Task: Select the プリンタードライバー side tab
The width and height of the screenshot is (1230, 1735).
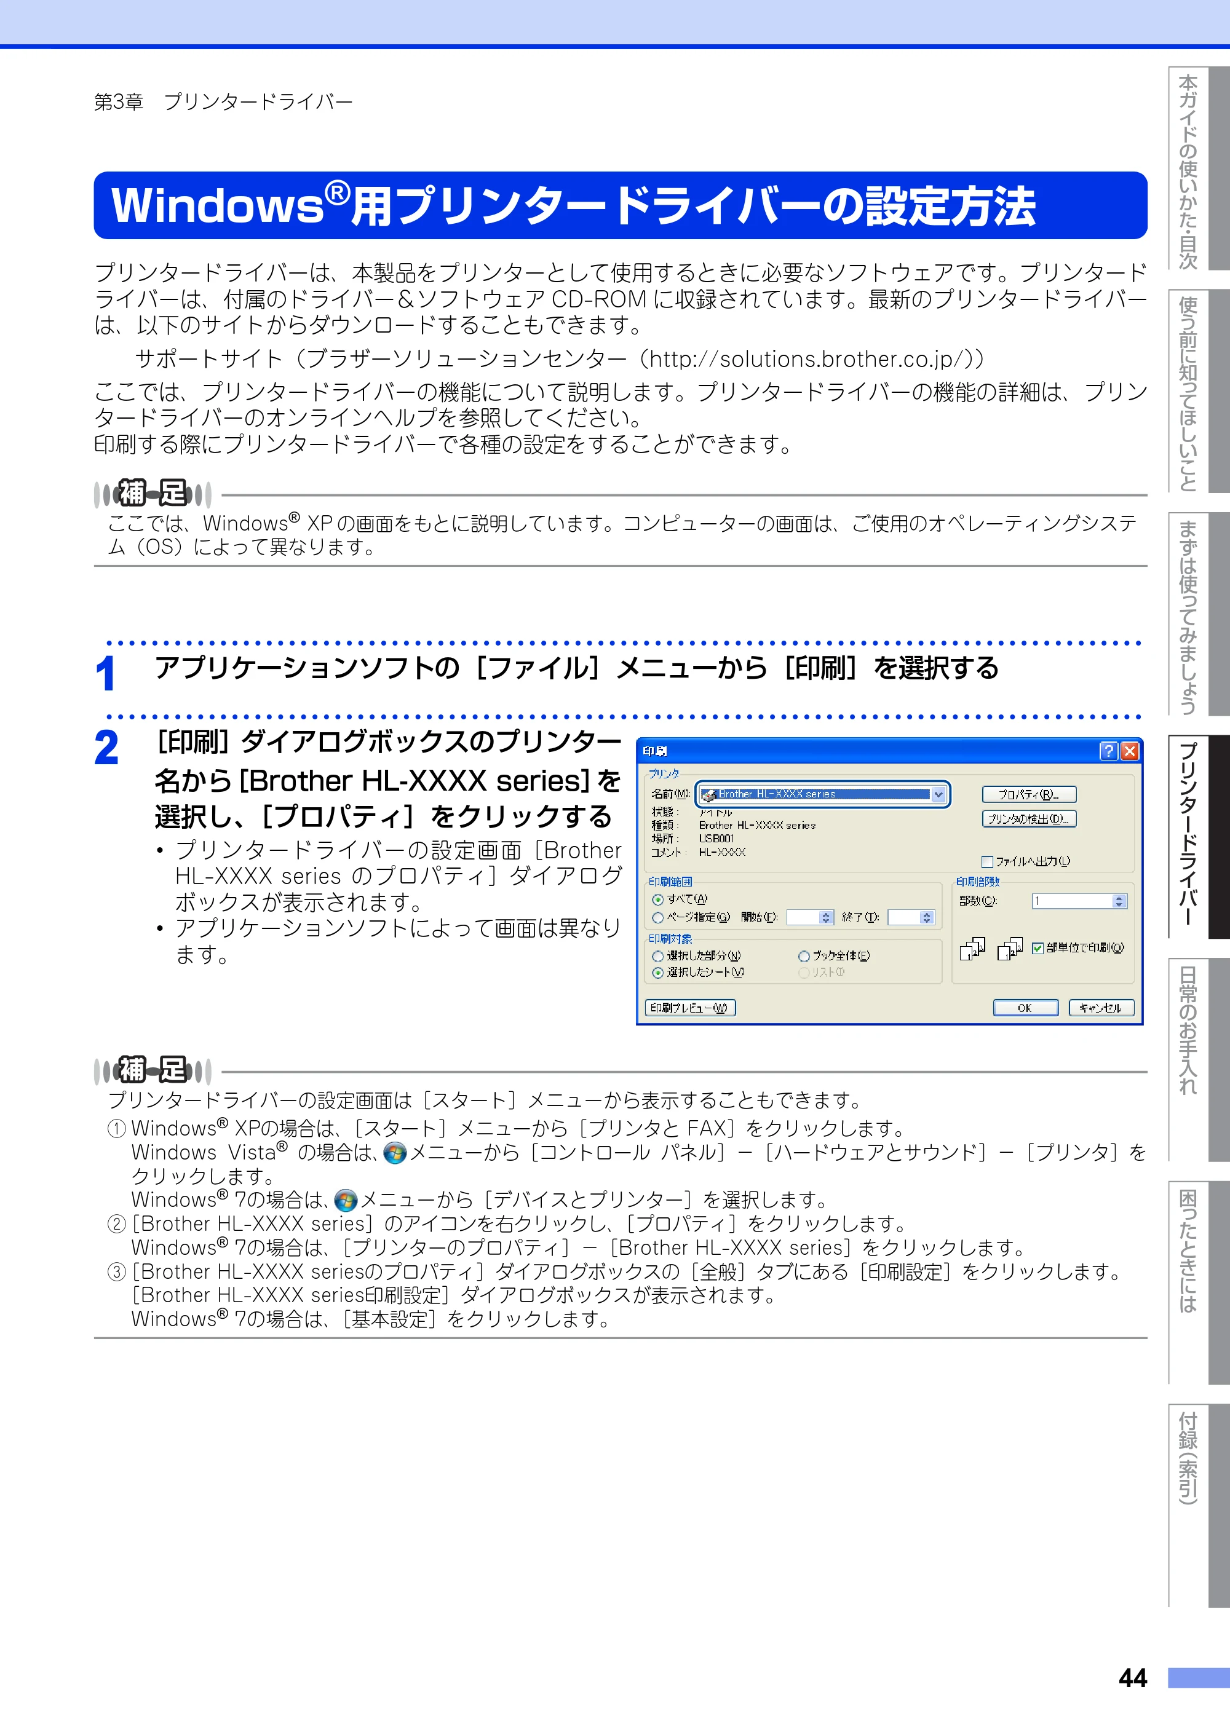Action: 1199,837
